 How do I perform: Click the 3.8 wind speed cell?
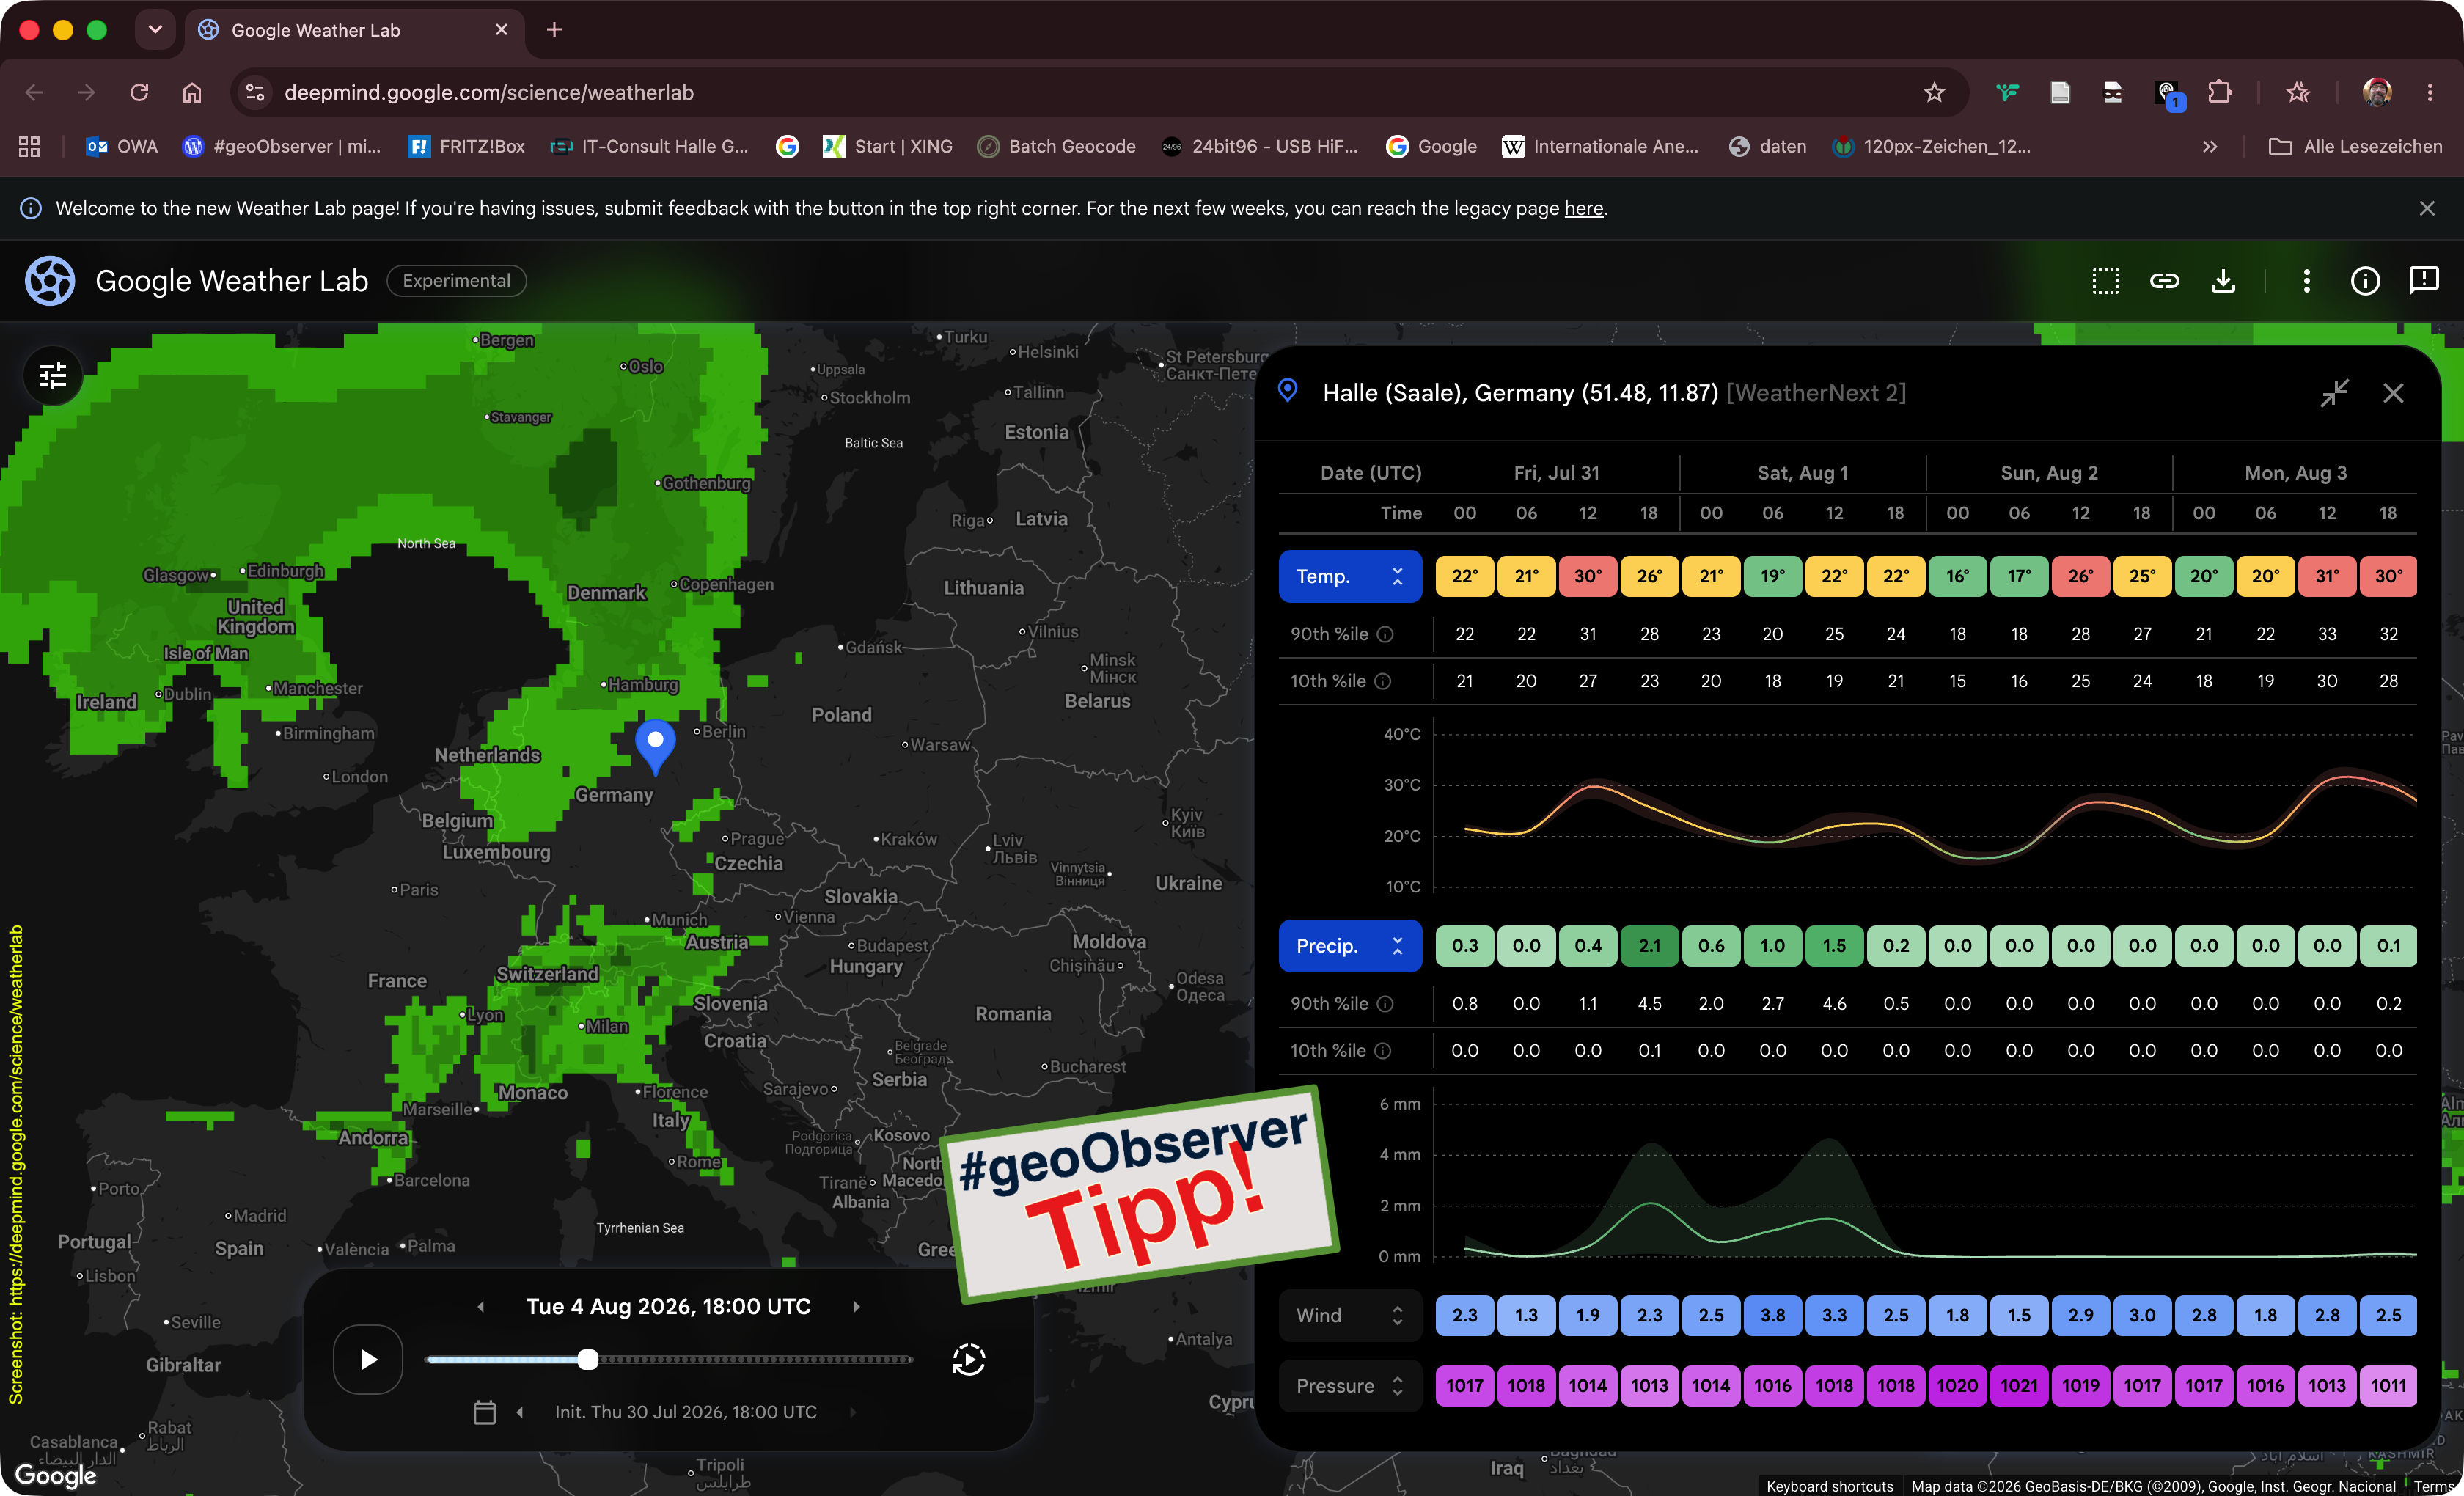(1773, 1316)
